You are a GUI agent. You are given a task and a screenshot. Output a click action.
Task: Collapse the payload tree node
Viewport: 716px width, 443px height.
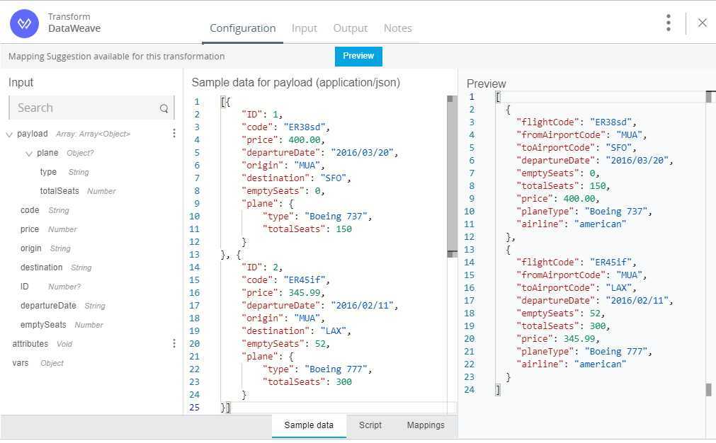(9, 134)
